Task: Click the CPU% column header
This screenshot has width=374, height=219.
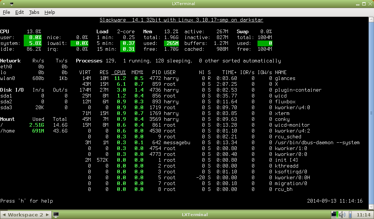Action: 120,72
